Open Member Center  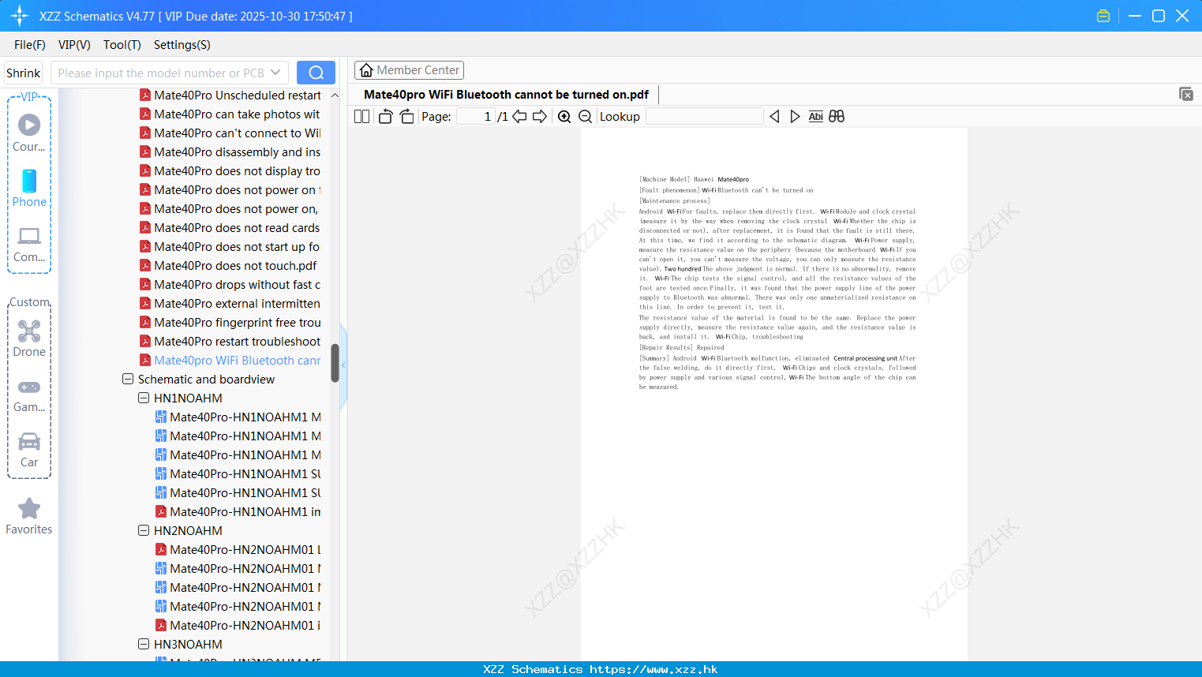click(409, 70)
